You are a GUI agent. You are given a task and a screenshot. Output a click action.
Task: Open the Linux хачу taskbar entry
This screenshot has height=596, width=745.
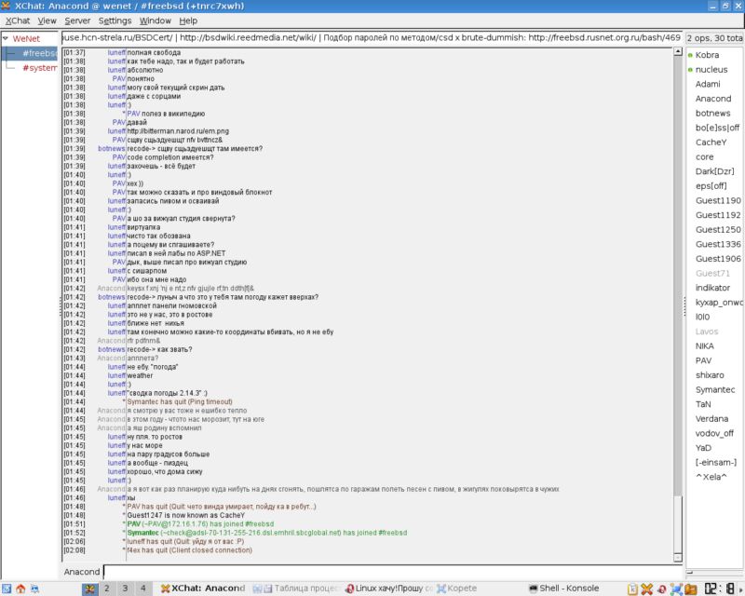[x=388, y=589]
